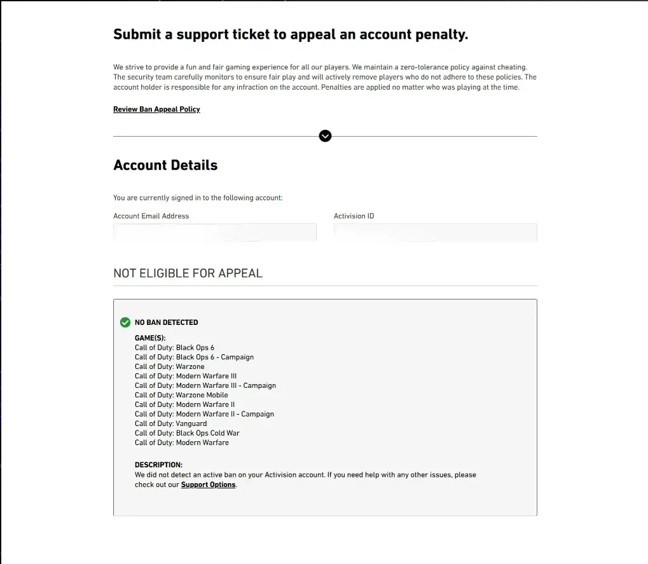Click the green checkmark icon
Viewport: 648px width, 564px height.
coord(125,322)
